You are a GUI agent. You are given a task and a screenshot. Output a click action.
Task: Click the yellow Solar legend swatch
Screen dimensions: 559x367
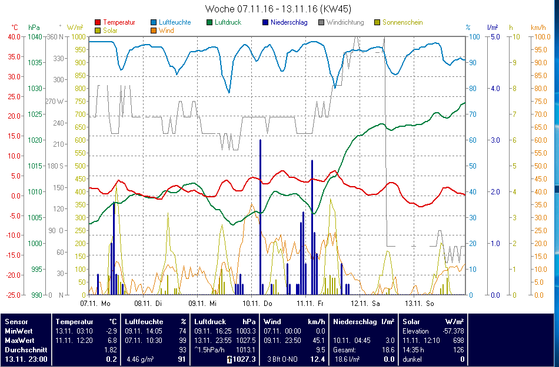98,31
